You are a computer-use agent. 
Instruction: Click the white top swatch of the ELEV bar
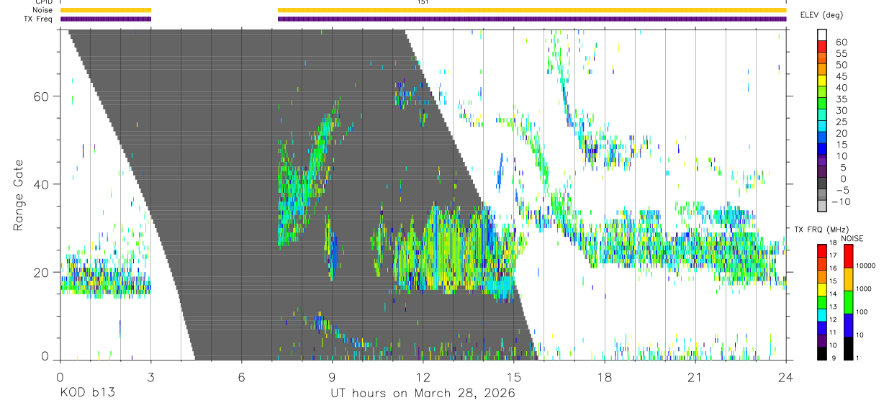(822, 33)
